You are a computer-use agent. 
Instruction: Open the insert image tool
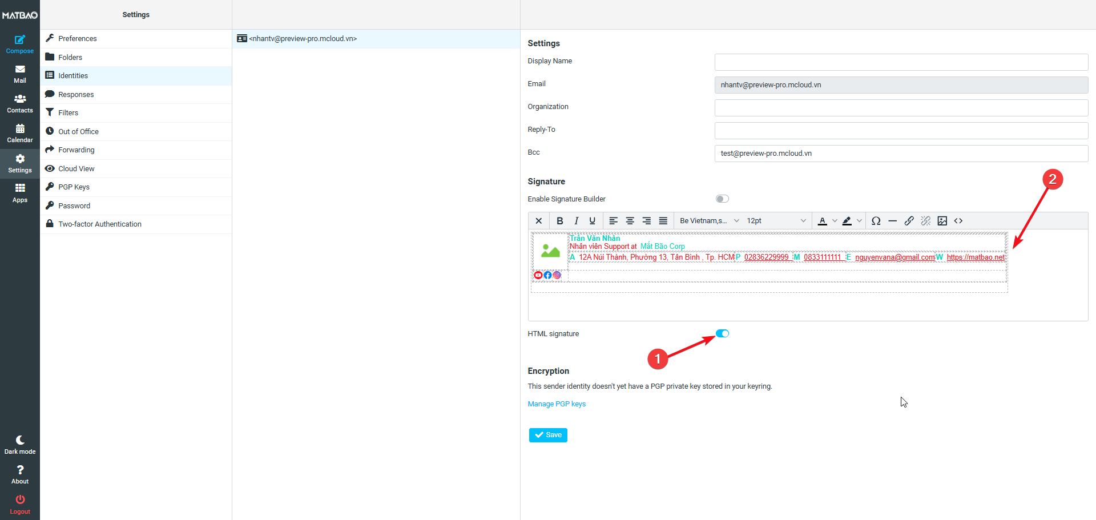(x=942, y=221)
